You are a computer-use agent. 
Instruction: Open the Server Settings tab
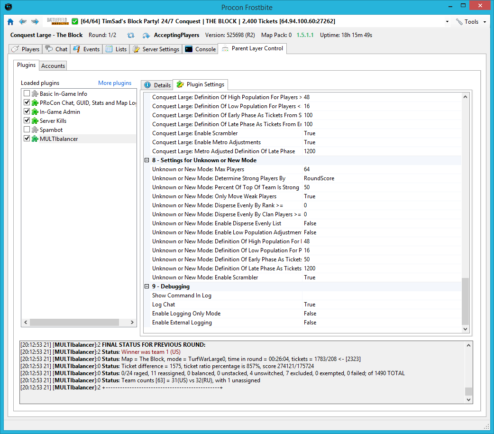click(156, 49)
